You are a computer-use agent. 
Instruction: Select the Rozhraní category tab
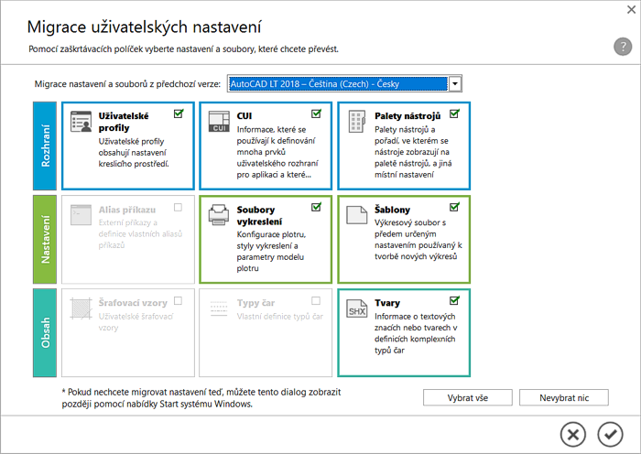45,145
